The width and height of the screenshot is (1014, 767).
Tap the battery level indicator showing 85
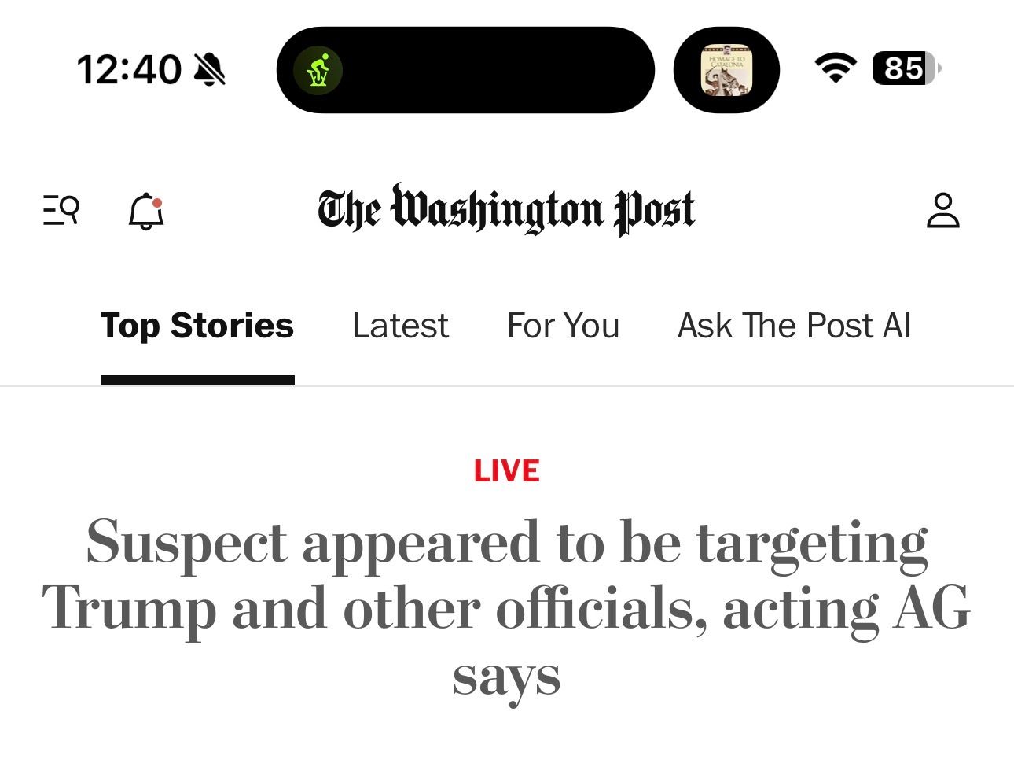[x=906, y=68]
